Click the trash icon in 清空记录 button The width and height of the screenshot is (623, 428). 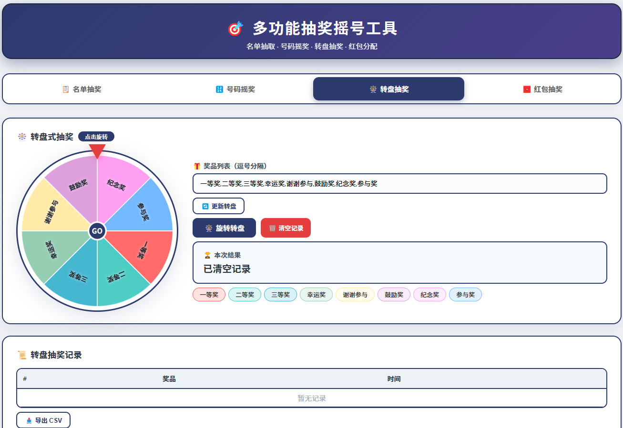point(272,228)
